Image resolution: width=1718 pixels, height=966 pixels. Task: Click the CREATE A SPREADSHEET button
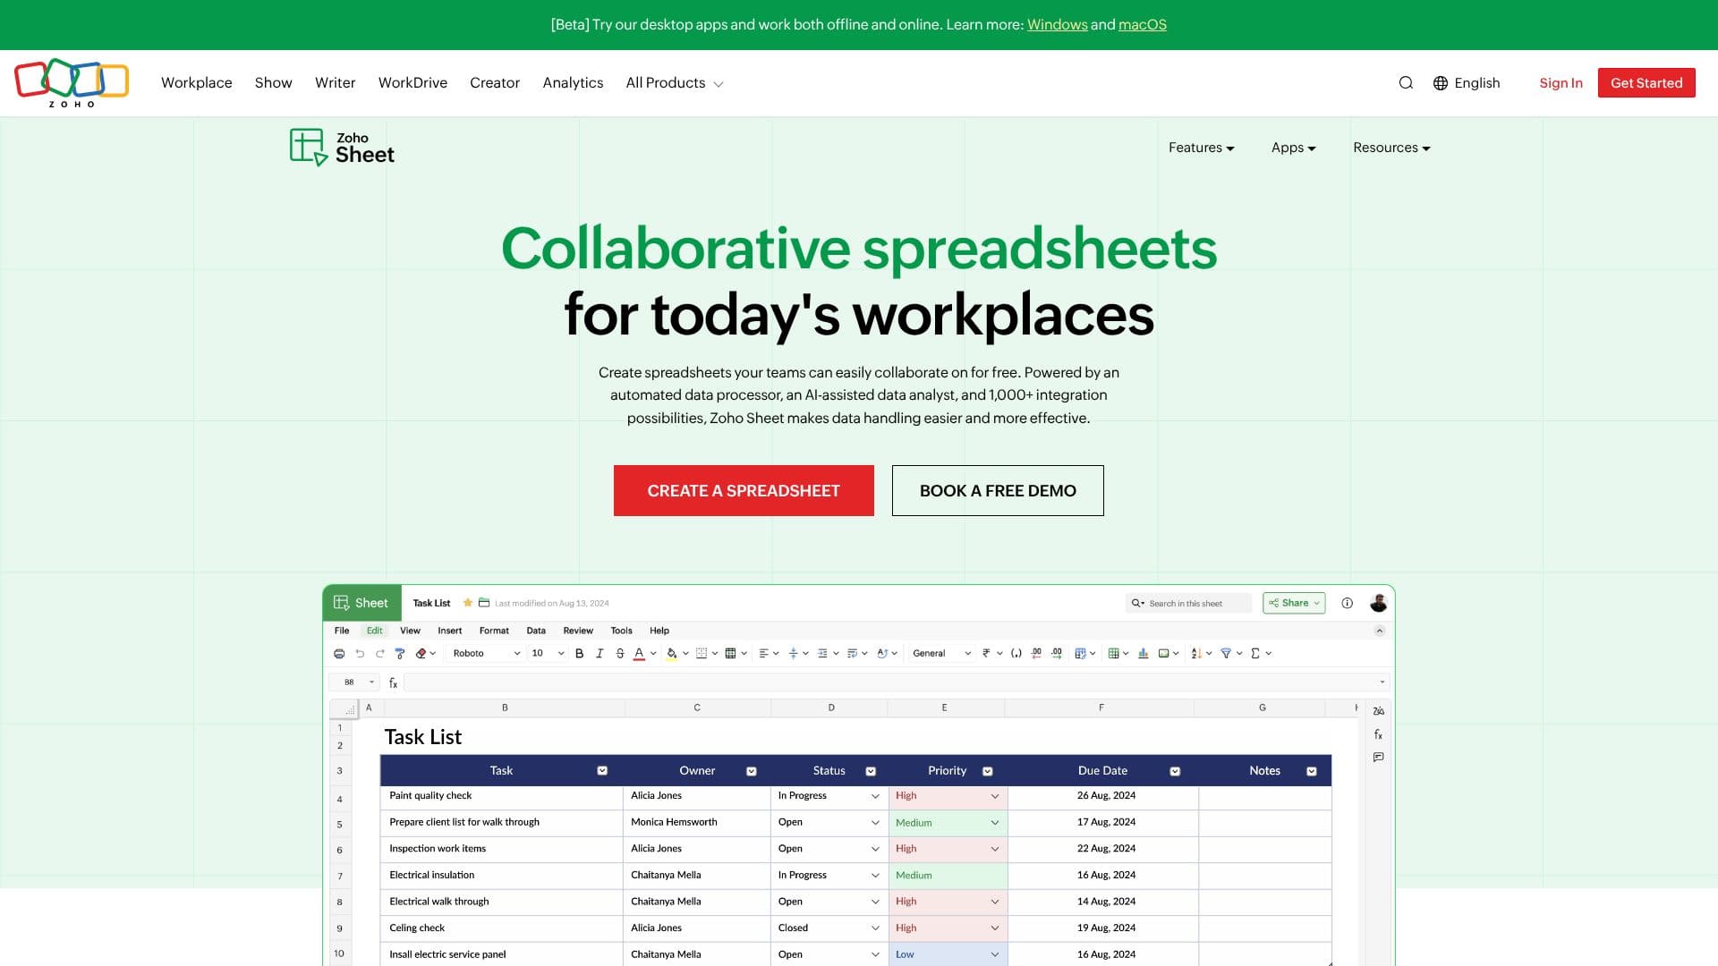[744, 490]
